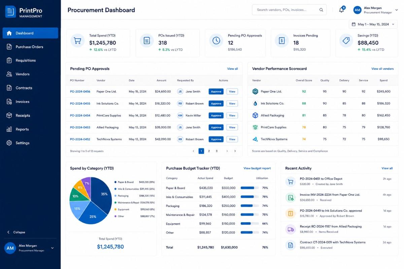Image resolution: width=404 pixels, height=269 pixels.
Task: Click the KM avatar next to Kevin Miller
Action: click(x=180, y=115)
